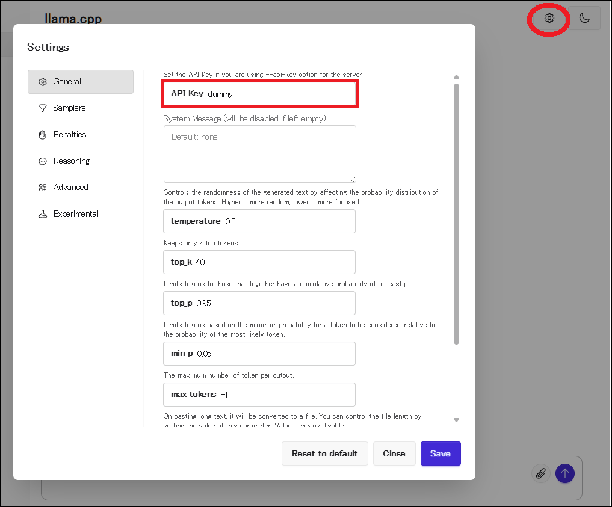Toggle dark mode with the moon icon
612x507 pixels.
[x=584, y=18]
